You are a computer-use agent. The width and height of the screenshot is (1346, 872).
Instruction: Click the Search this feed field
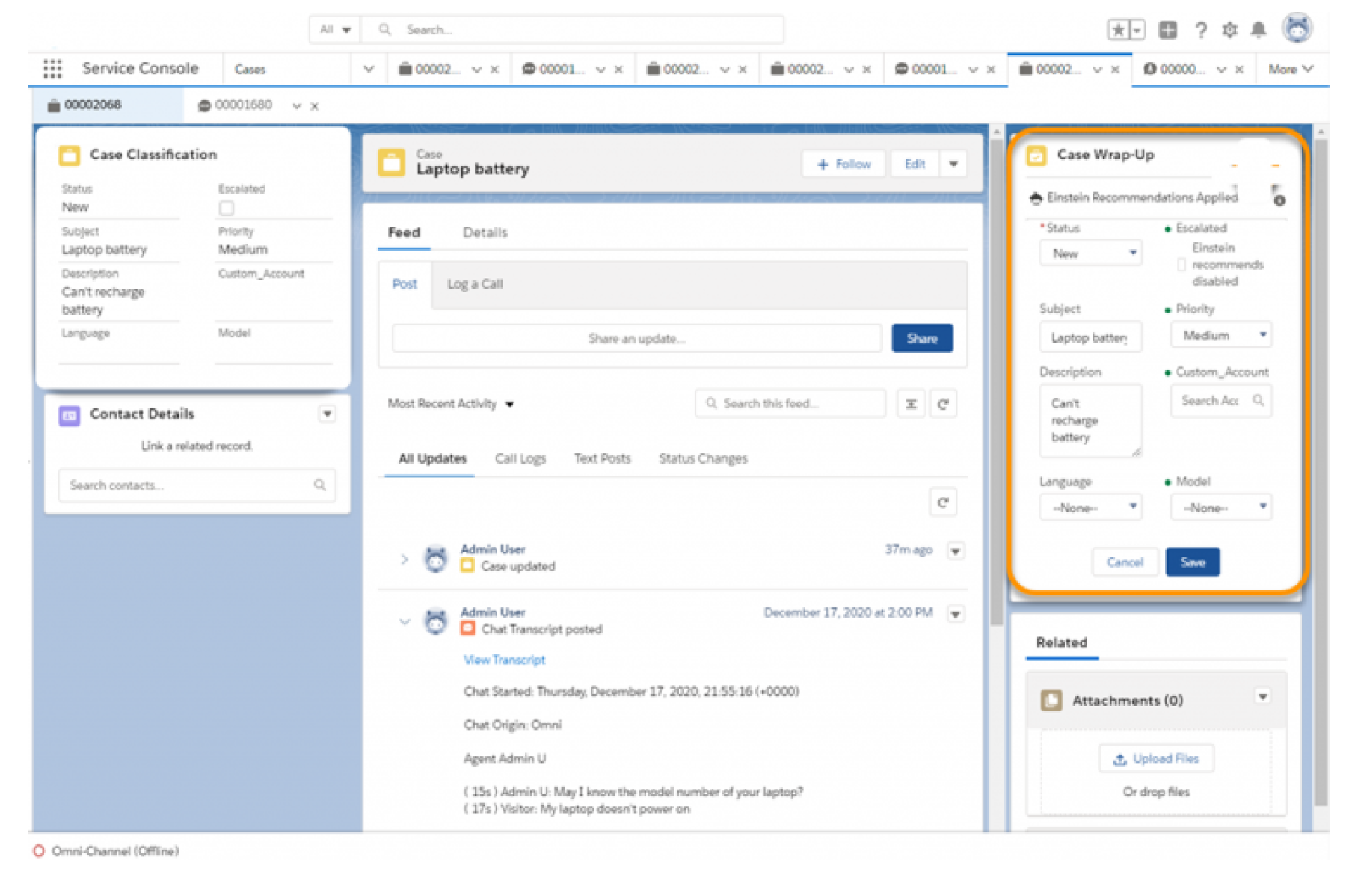point(790,404)
